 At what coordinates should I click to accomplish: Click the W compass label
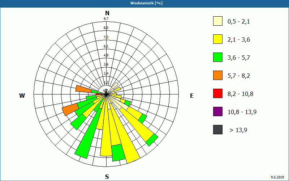22,96
